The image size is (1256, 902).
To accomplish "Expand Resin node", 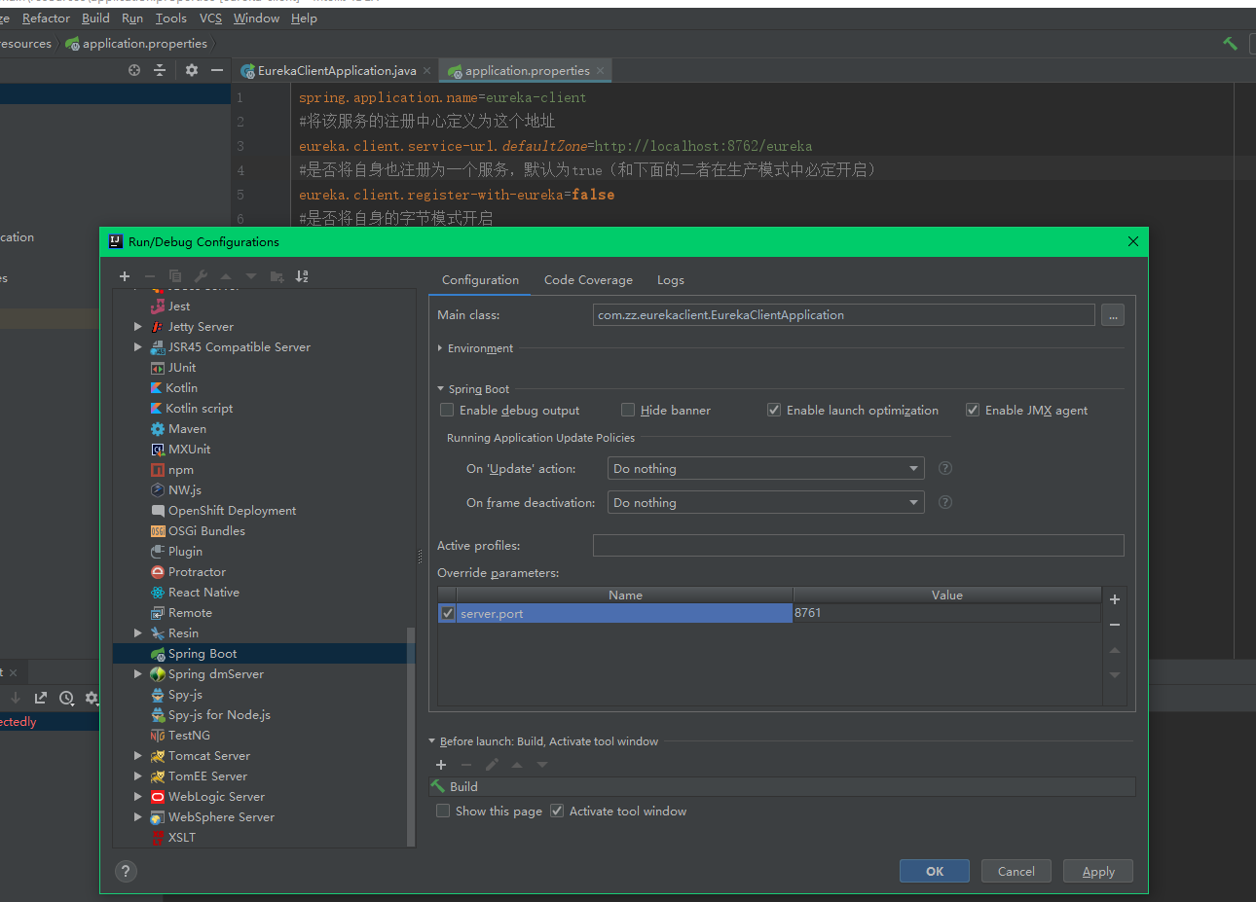I will point(138,633).
